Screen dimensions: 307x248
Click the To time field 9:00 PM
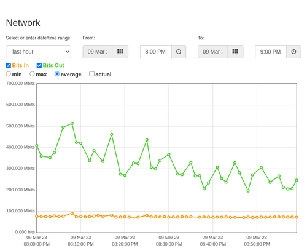pos(271,52)
